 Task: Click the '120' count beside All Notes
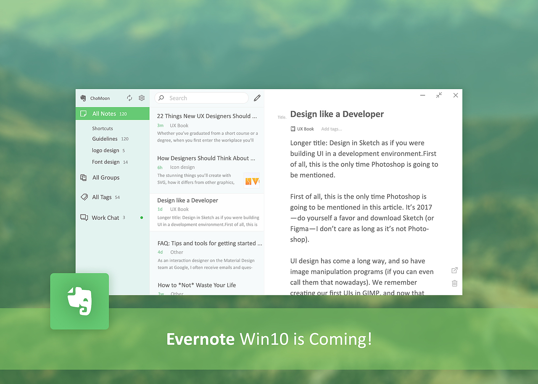[x=123, y=114]
